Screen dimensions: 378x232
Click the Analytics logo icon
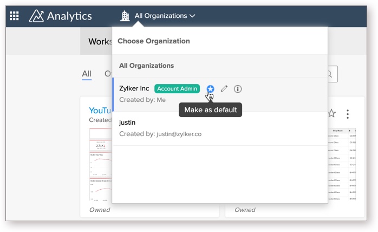pyautogui.click(x=36, y=16)
